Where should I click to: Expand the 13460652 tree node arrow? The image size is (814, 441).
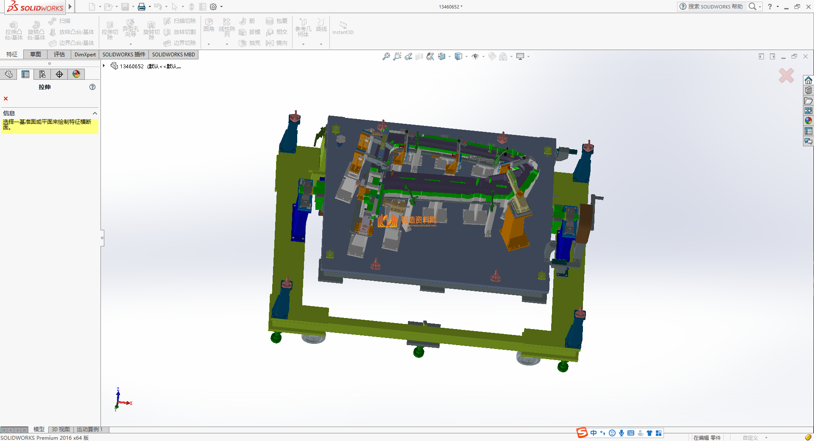[104, 66]
